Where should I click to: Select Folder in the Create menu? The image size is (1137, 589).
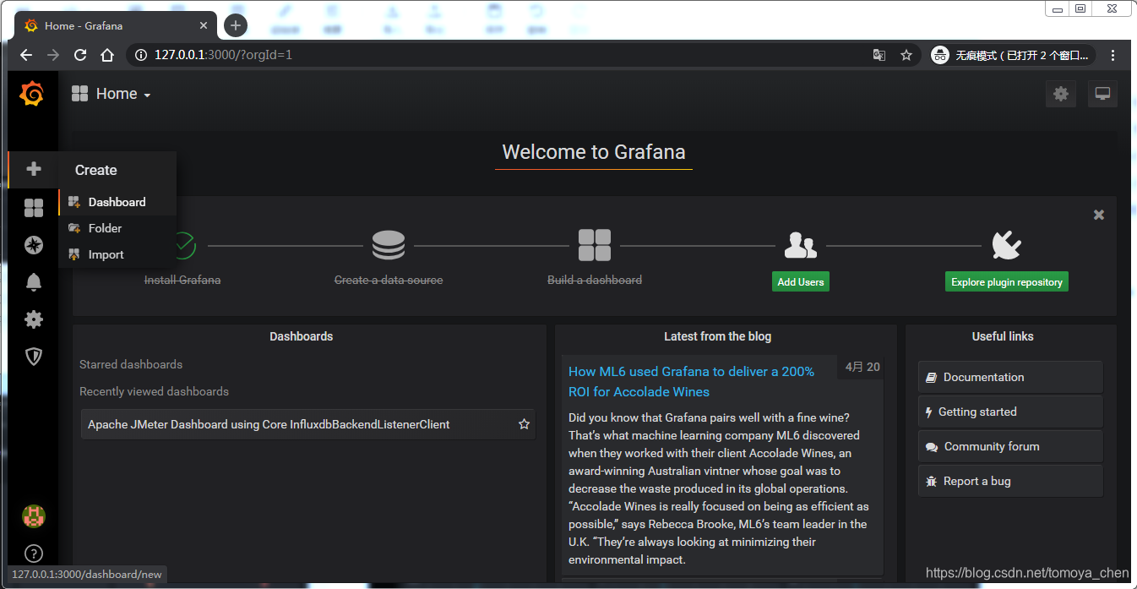coord(117,228)
